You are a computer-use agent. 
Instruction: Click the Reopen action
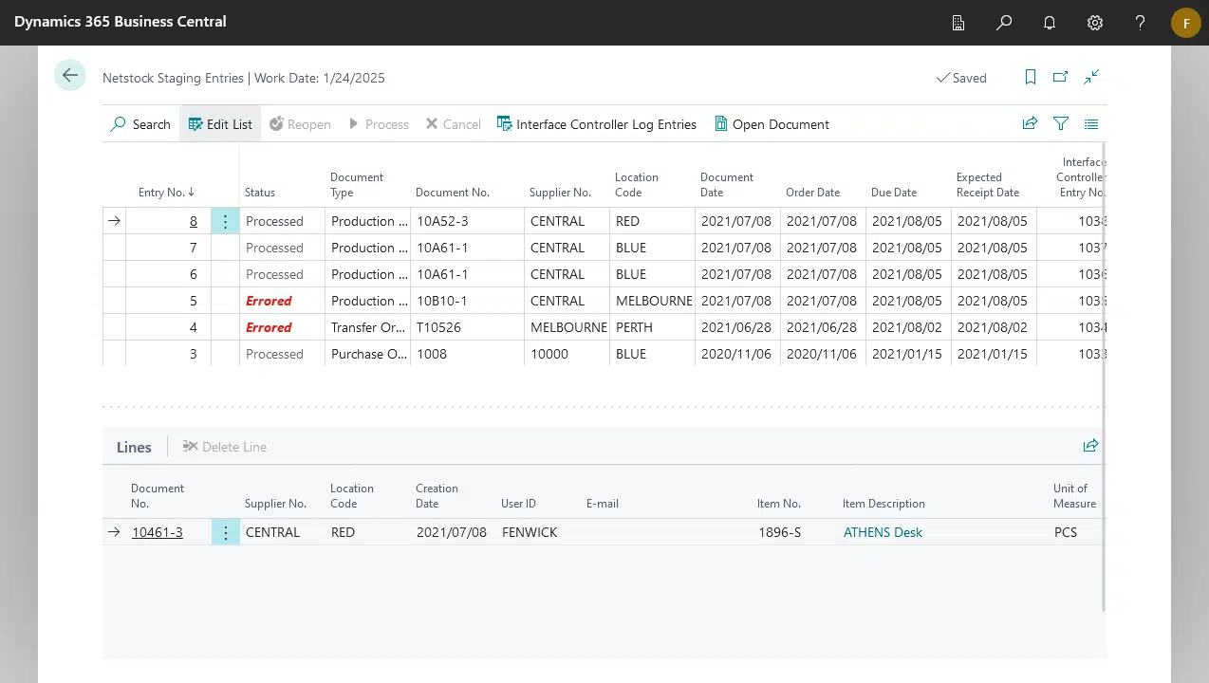300,124
